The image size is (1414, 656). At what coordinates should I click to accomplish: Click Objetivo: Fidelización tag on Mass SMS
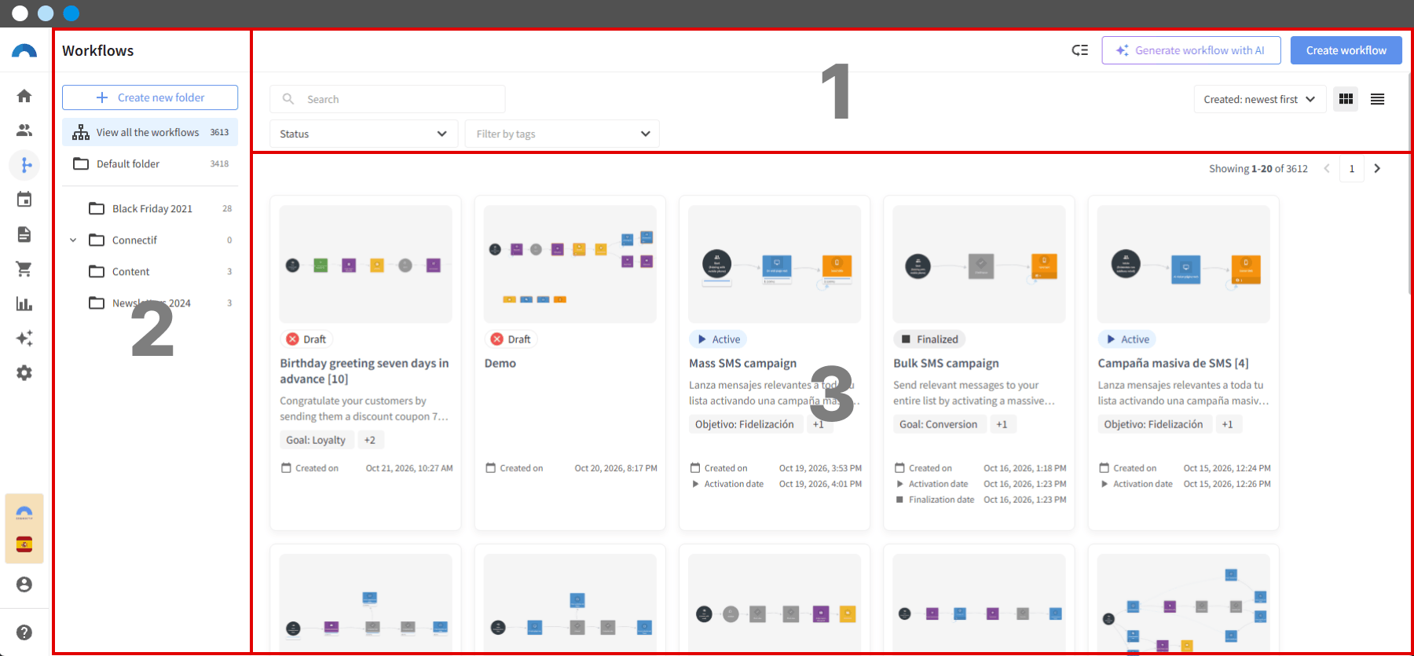pyautogui.click(x=745, y=424)
